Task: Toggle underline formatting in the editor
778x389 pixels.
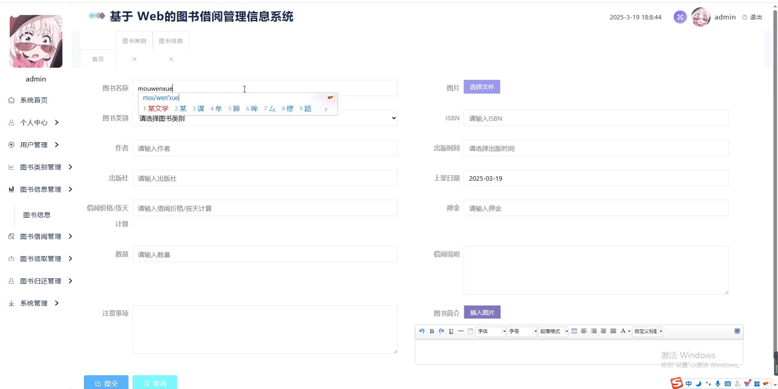Action: 451,331
